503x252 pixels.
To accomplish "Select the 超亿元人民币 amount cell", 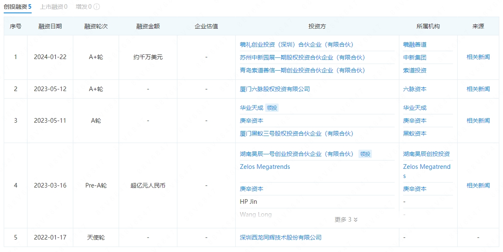I will pyautogui.click(x=148, y=185).
